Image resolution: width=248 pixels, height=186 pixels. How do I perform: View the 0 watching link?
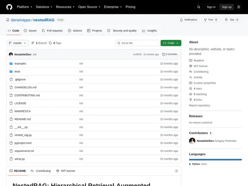point(198,94)
